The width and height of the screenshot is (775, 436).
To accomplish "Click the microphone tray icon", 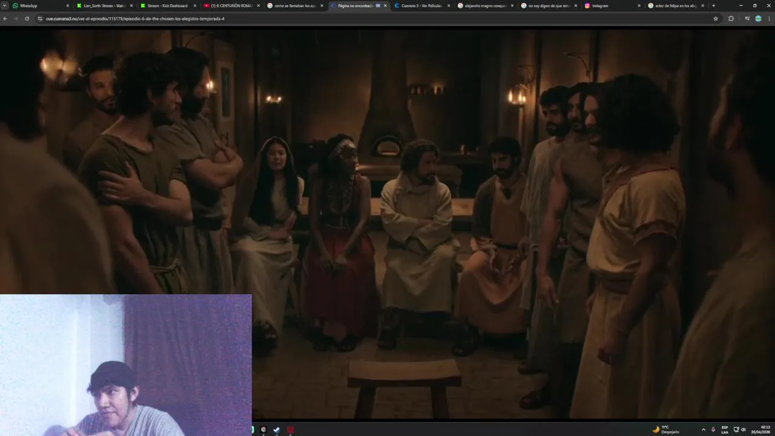I will (713, 429).
